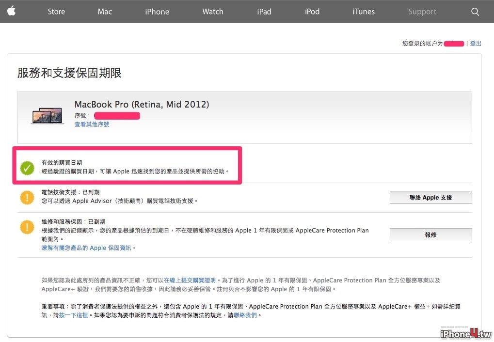Click the 報修 button

click(430, 234)
